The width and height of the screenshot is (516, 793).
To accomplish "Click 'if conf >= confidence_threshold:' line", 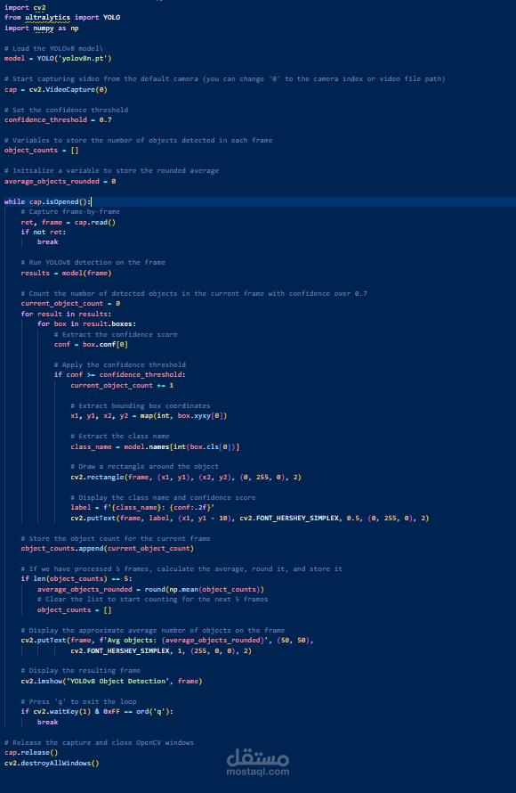I will [x=120, y=375].
